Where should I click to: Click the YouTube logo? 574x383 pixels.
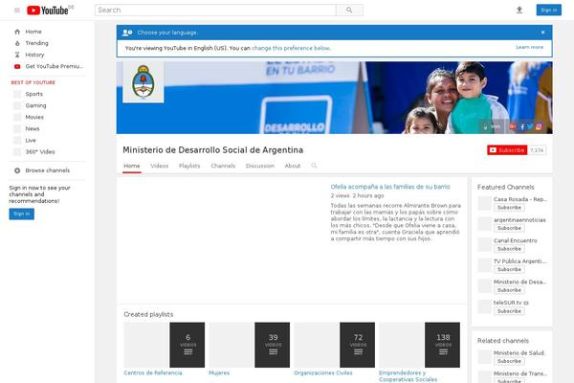click(48, 11)
